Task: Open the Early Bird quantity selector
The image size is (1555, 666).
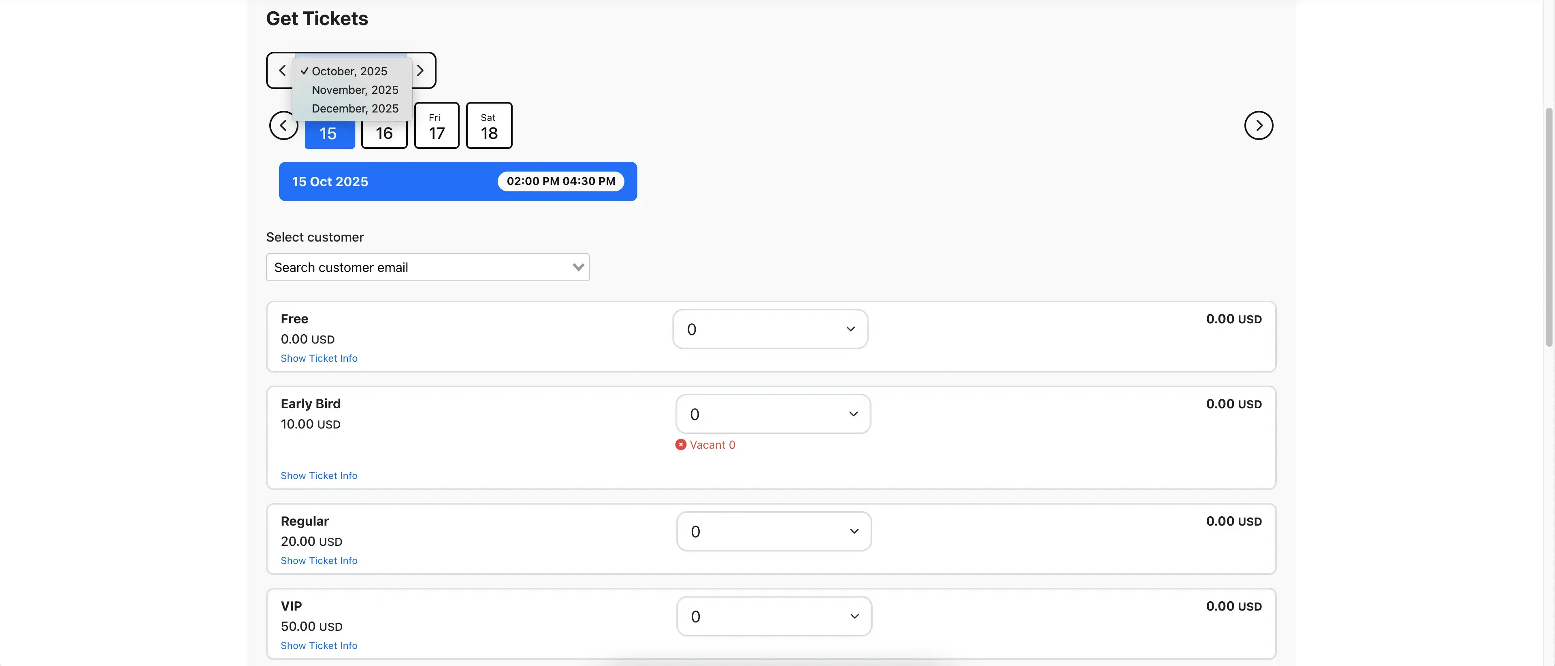Action: coord(773,414)
